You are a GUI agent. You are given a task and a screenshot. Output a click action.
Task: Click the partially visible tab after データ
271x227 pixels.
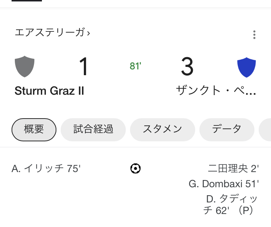265,129
